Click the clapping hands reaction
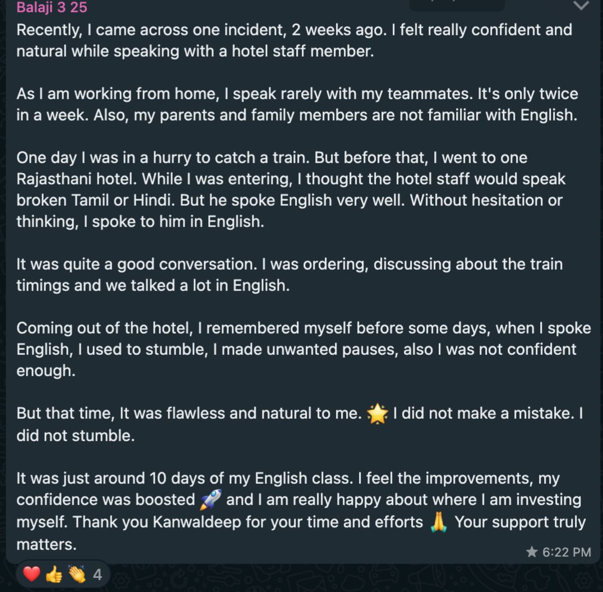The width and height of the screenshot is (603, 592). (x=77, y=574)
